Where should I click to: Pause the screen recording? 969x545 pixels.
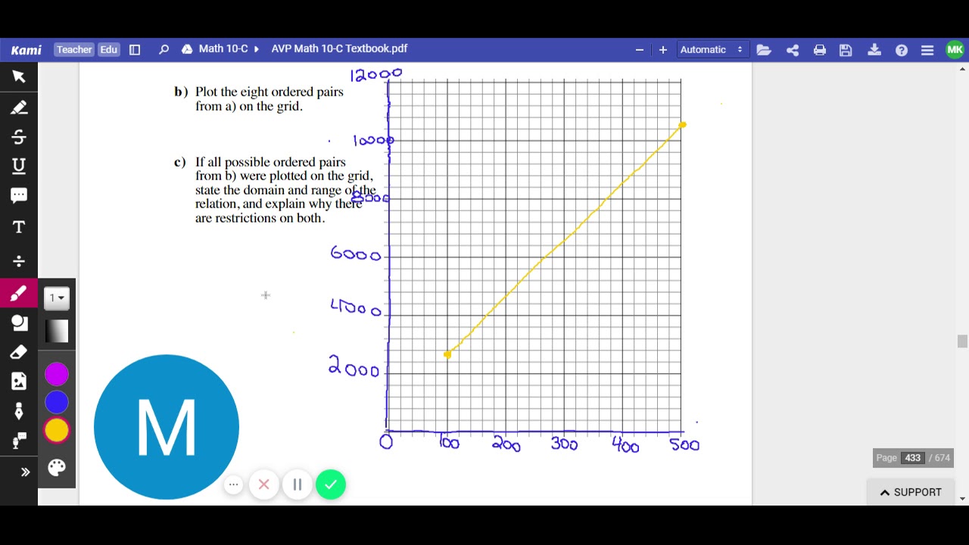coord(298,484)
